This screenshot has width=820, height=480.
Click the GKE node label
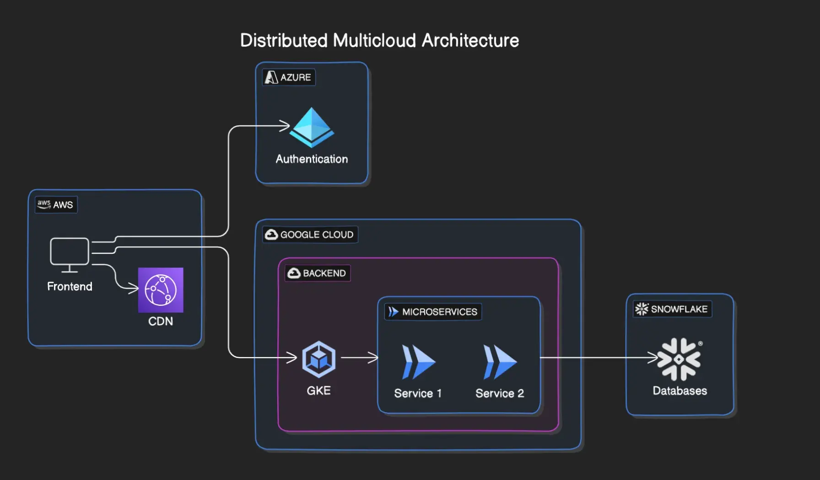318,391
